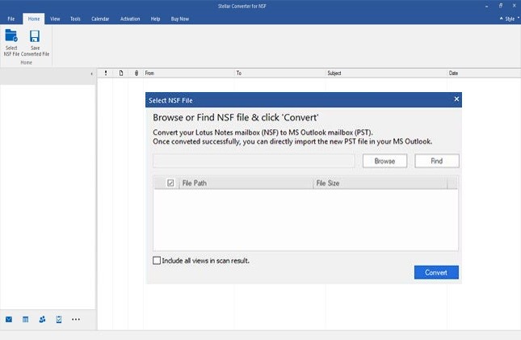
Task: Sort by importance exclamation column icon
Action: [106, 73]
